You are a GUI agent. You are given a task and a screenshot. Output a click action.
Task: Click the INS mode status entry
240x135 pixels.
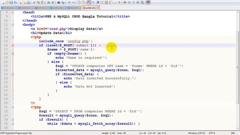pyautogui.click(x=233, y=133)
